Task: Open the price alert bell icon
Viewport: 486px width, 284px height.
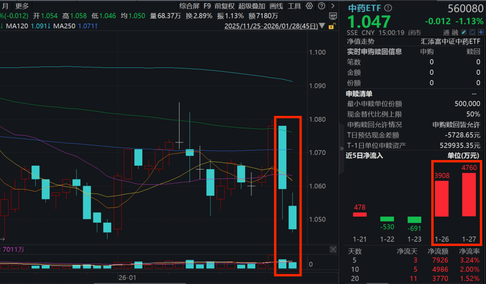Action: [472, 32]
